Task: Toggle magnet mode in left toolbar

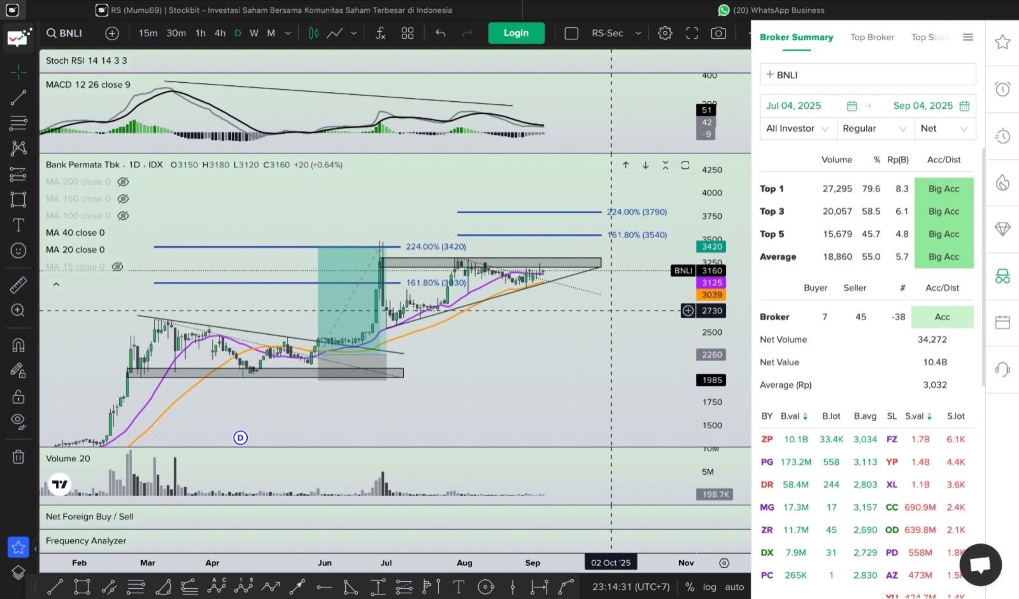Action: pos(18,346)
